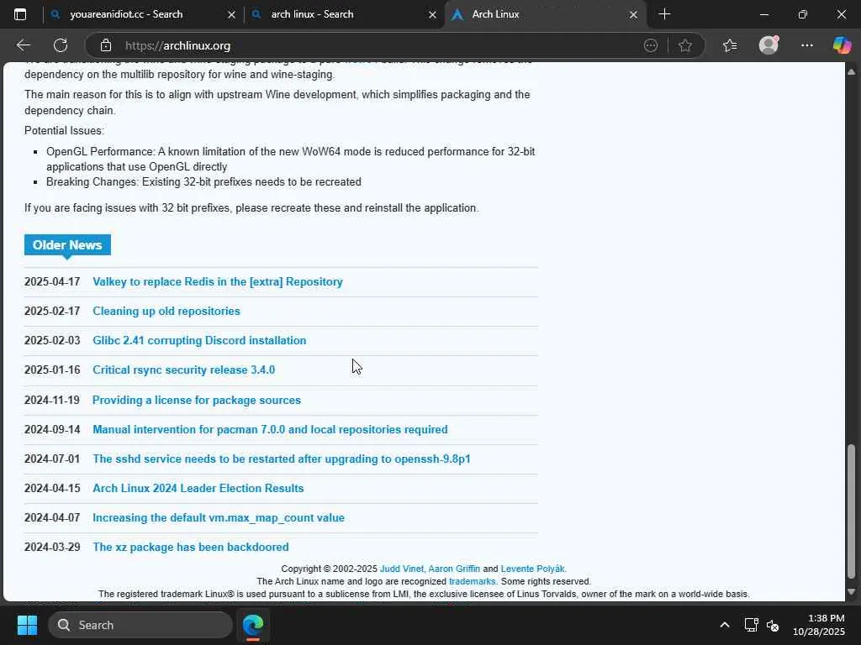Open Critical rsync security release 3.4.0
The height and width of the screenshot is (645, 861).
pyautogui.click(x=183, y=370)
